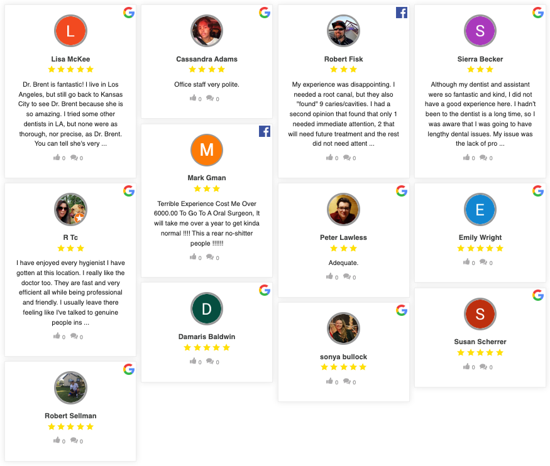550x466 pixels.
Task: Click the Google icon on sonya bullock's review
Action: (x=401, y=309)
